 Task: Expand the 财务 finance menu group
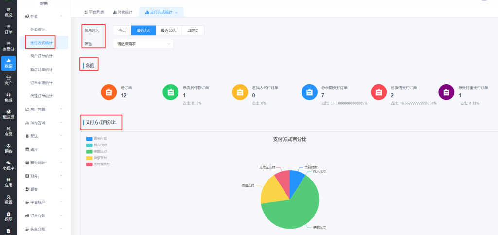click(43, 176)
